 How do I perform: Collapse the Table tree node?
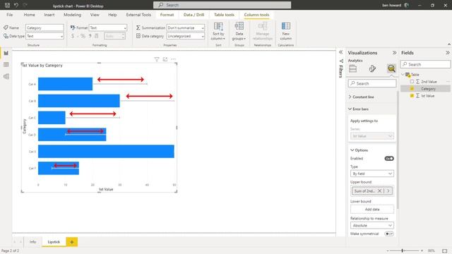403,75
